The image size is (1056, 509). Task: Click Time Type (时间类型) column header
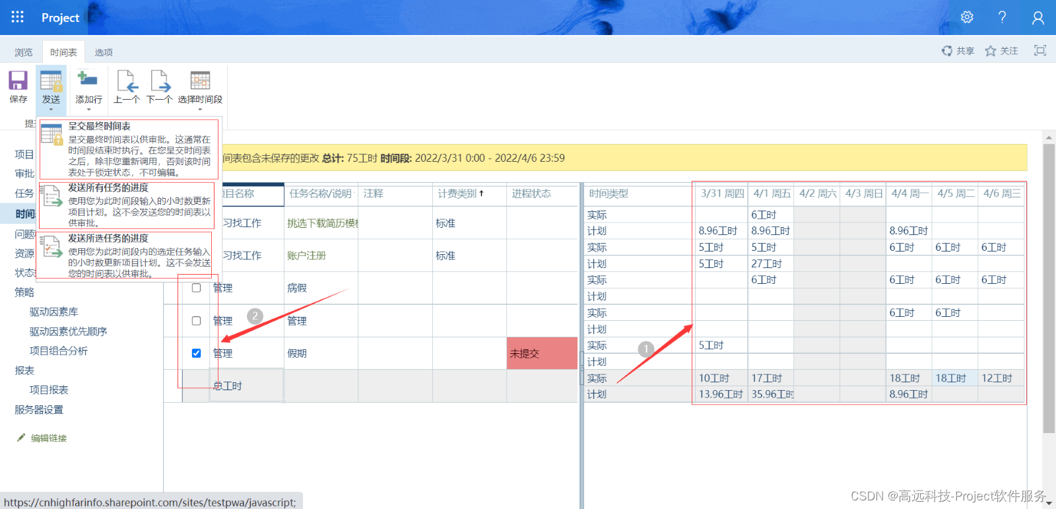point(639,193)
